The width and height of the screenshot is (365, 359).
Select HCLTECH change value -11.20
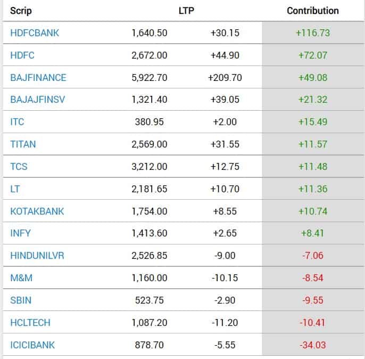(225, 323)
